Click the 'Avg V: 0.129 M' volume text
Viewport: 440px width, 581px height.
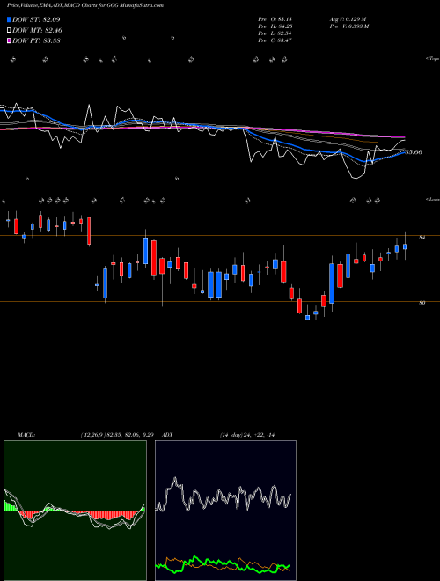[x=348, y=18]
